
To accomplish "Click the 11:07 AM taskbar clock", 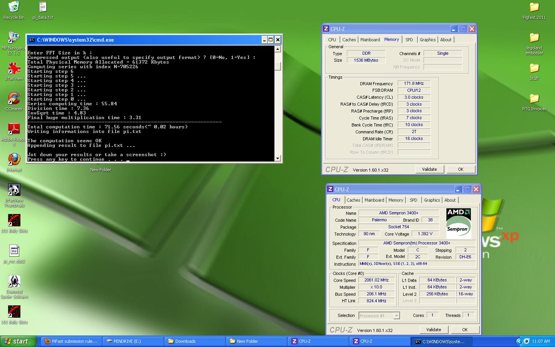I will coord(541,341).
